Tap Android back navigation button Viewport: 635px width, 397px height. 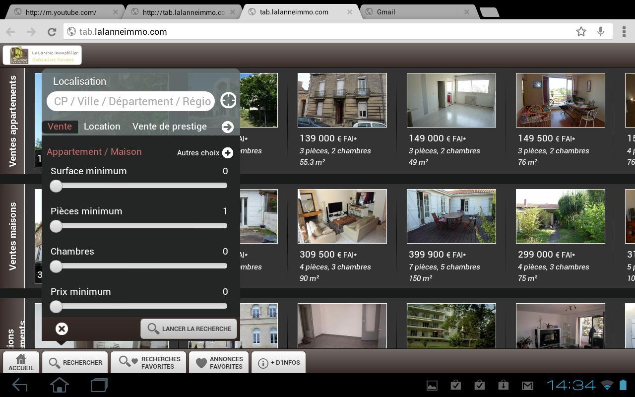[20, 385]
